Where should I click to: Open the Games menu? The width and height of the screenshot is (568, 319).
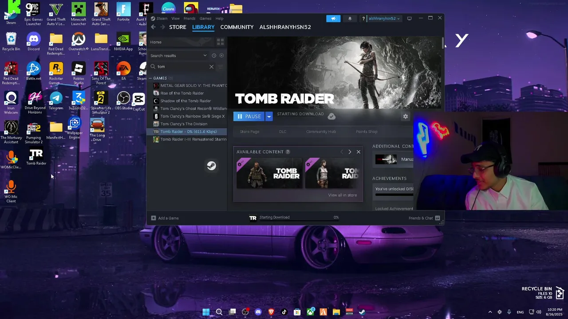pos(205,19)
